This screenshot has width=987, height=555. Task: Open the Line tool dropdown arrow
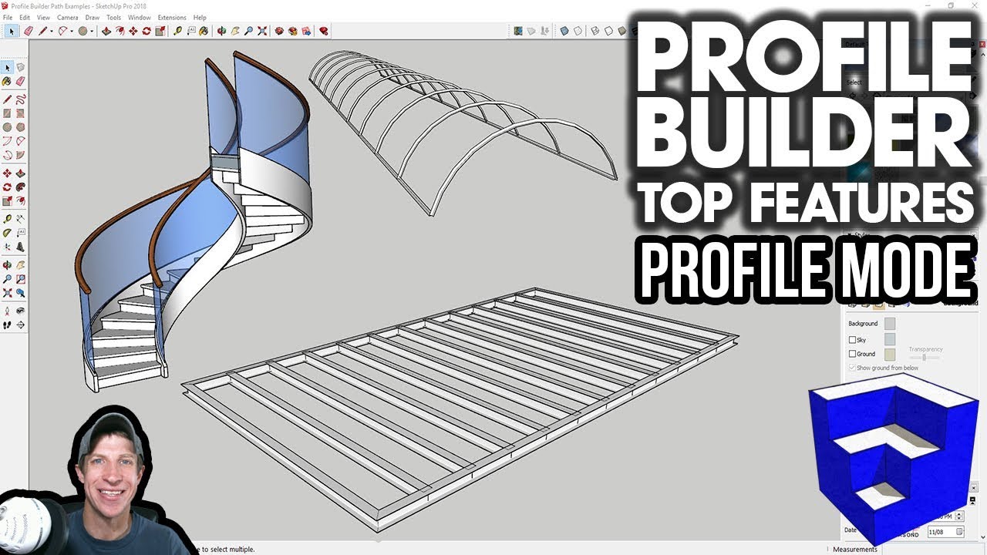pos(51,32)
